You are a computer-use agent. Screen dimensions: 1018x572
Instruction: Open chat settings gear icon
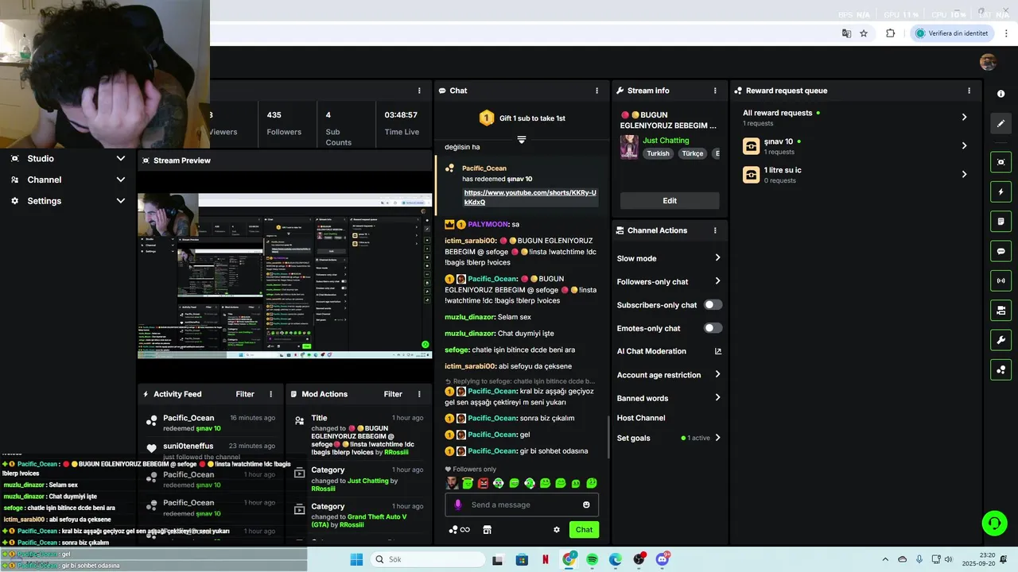click(x=557, y=530)
